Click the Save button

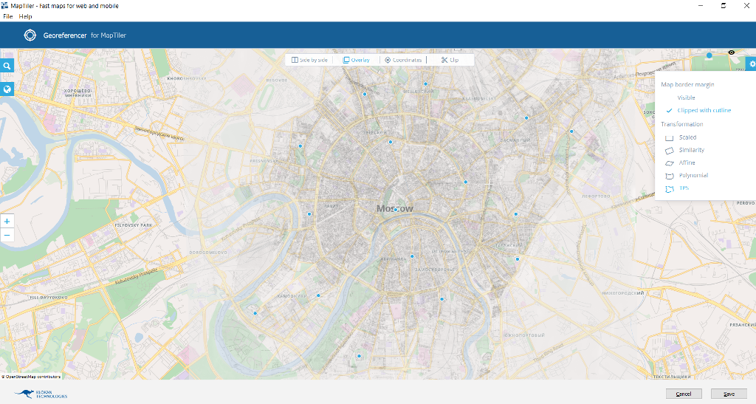pos(729,394)
